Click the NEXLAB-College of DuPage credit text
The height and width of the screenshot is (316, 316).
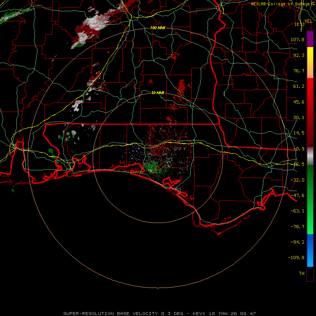[283, 4]
